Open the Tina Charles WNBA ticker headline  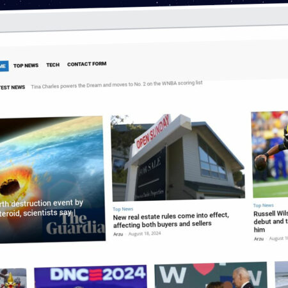tap(116, 84)
